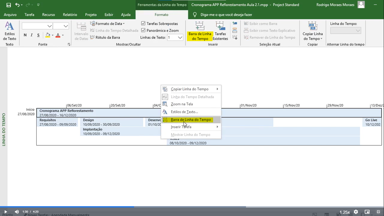
Task: Click Tarefas Existentes ribbon button
Action: (220, 31)
